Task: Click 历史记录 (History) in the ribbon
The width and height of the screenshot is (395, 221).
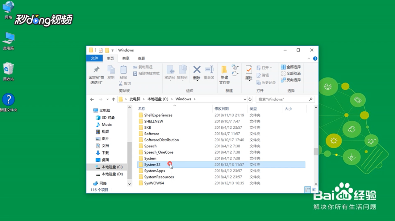Action: tap(266, 82)
